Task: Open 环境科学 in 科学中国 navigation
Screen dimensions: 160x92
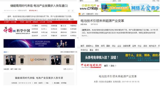Action: [x=54, y=36]
